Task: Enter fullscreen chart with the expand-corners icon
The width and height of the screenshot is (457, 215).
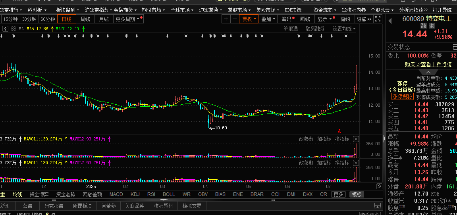Action: [378, 19]
